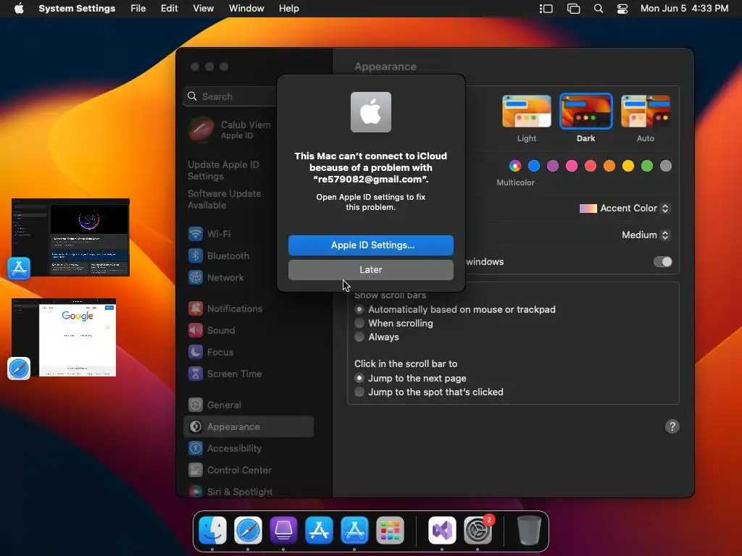
Task: Open the Safari Google Stage Manager thumbnail
Action: pyautogui.click(x=64, y=337)
